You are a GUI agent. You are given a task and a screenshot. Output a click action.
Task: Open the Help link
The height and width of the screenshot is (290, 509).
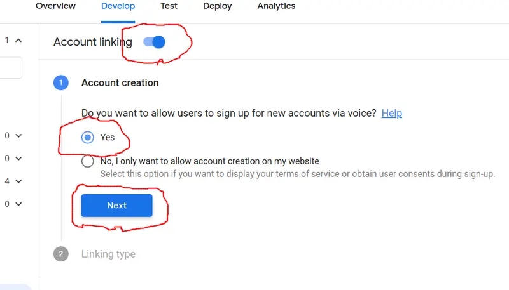(391, 114)
